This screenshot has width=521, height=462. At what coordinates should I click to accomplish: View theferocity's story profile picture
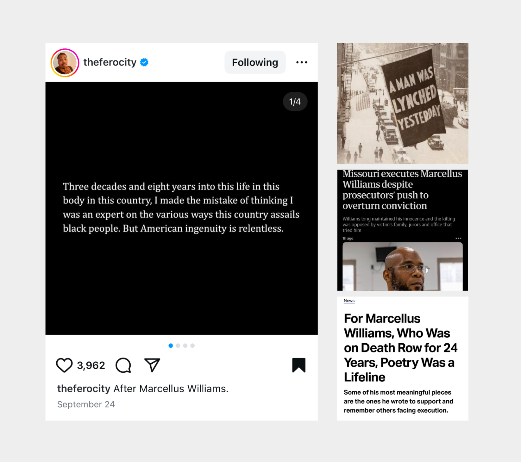(x=65, y=63)
